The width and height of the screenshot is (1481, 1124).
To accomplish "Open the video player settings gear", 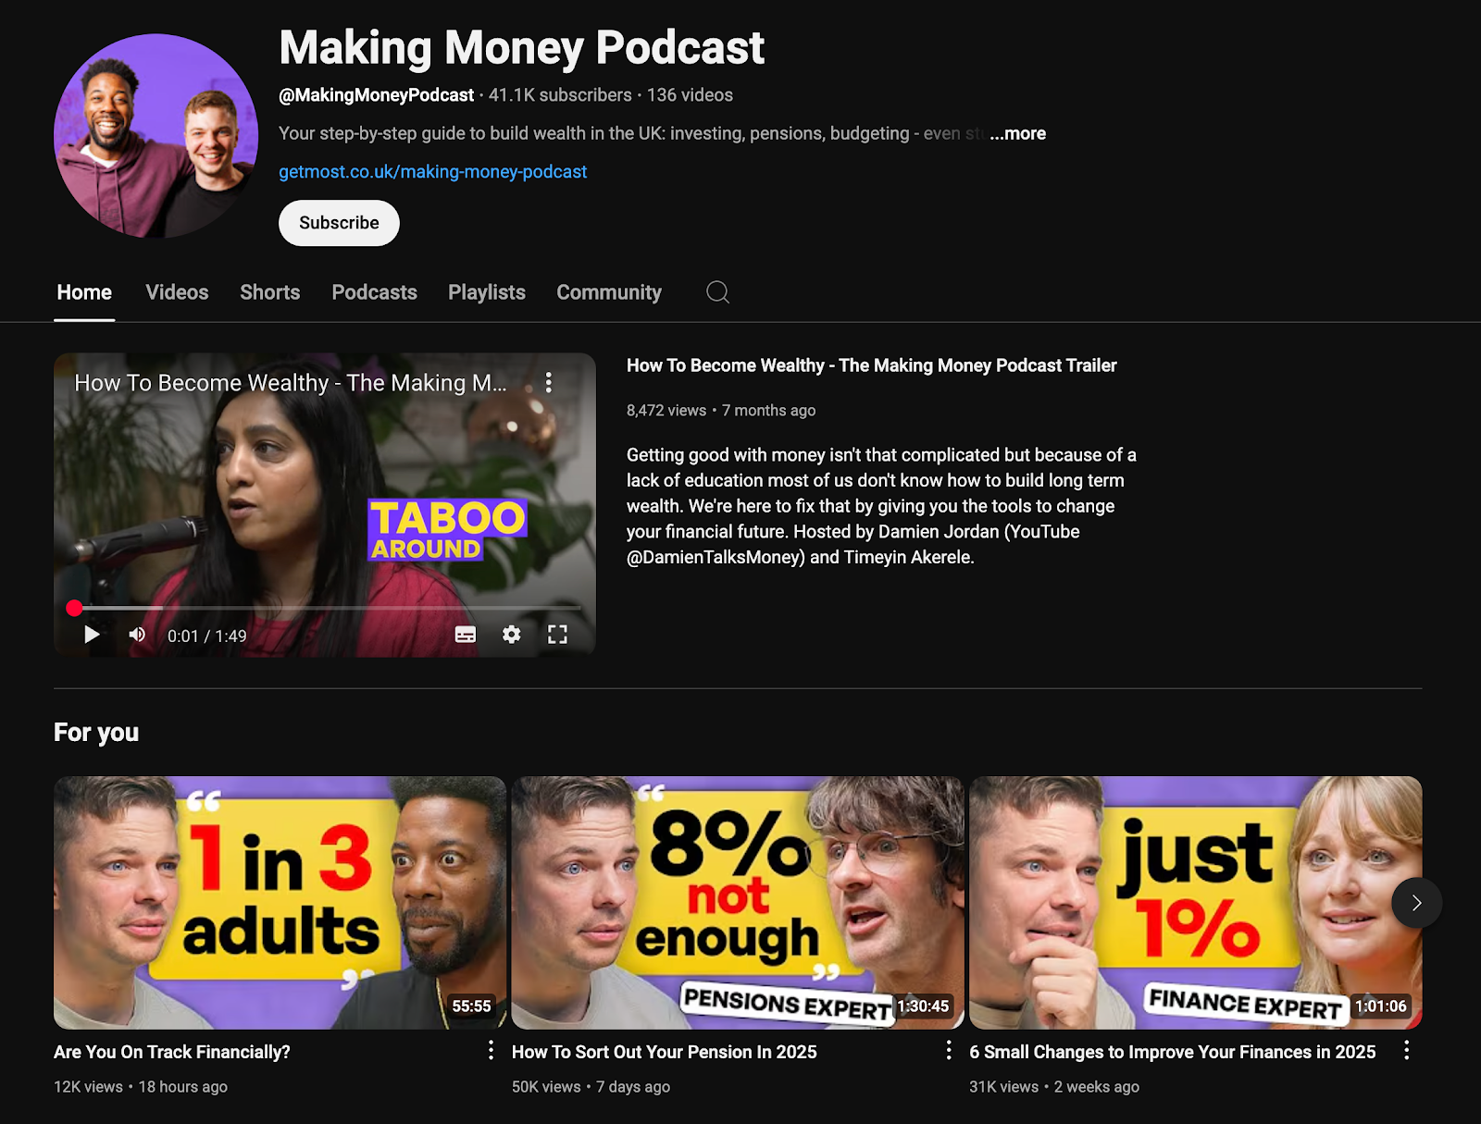I will pos(511,635).
